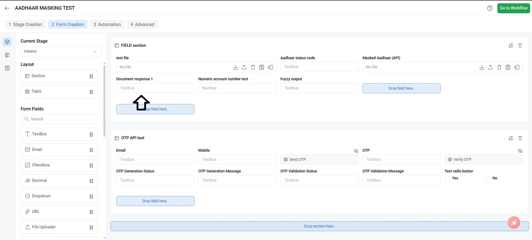The width and height of the screenshot is (532, 240).
Task: Click the sort icon in OTP API test section
Action: coord(510,138)
